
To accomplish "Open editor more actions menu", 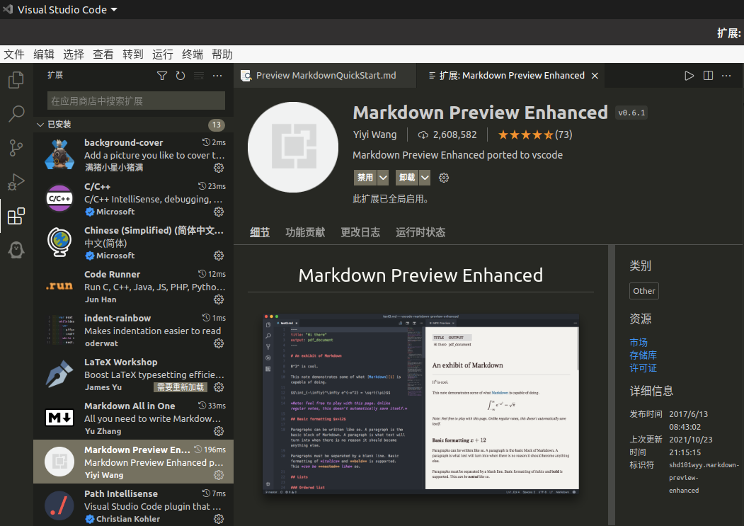I will pyautogui.click(x=726, y=76).
